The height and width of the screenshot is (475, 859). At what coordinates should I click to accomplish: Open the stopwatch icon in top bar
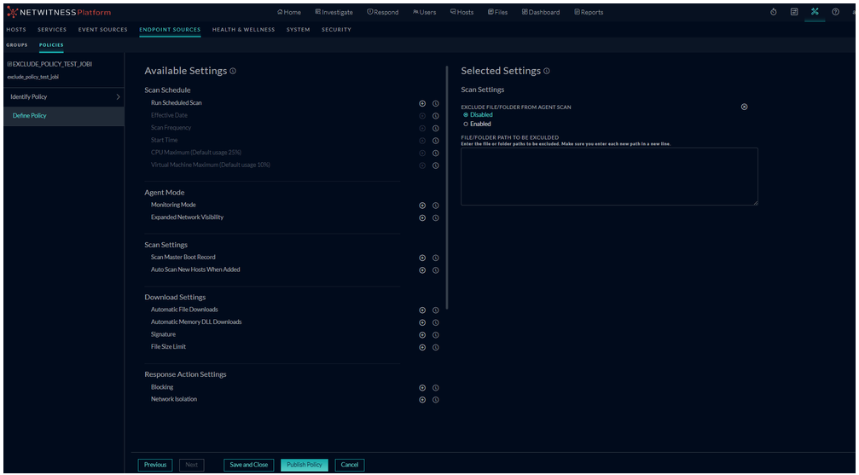coord(773,11)
